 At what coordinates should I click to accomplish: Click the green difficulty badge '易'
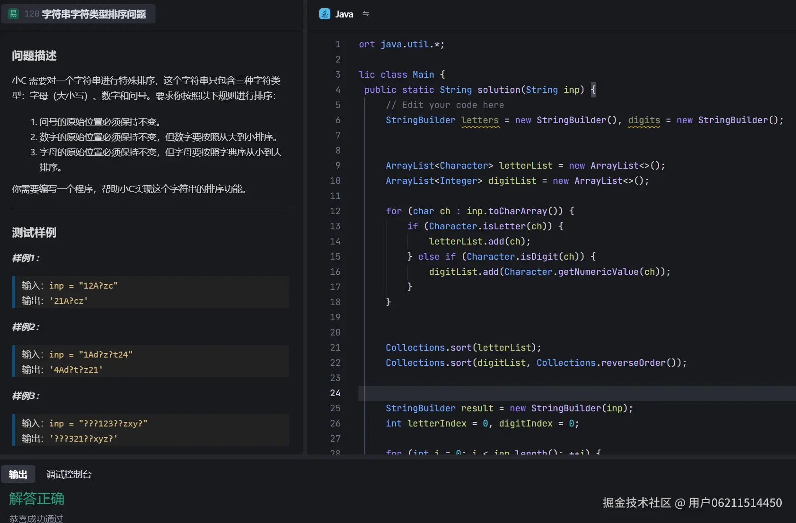tap(13, 14)
